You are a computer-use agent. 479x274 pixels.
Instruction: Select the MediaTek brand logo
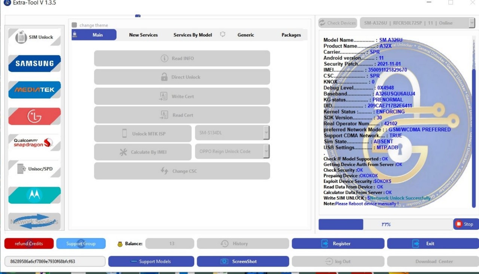[x=34, y=90]
